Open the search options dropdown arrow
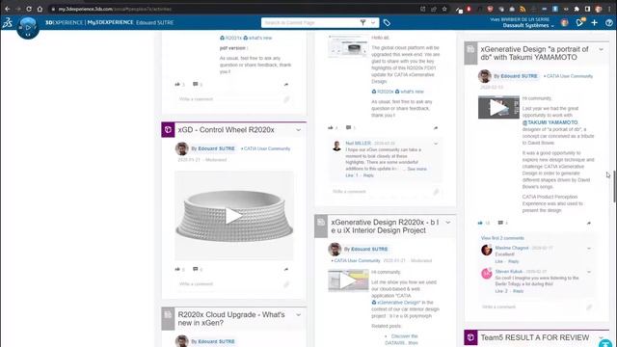 tap(373, 22)
